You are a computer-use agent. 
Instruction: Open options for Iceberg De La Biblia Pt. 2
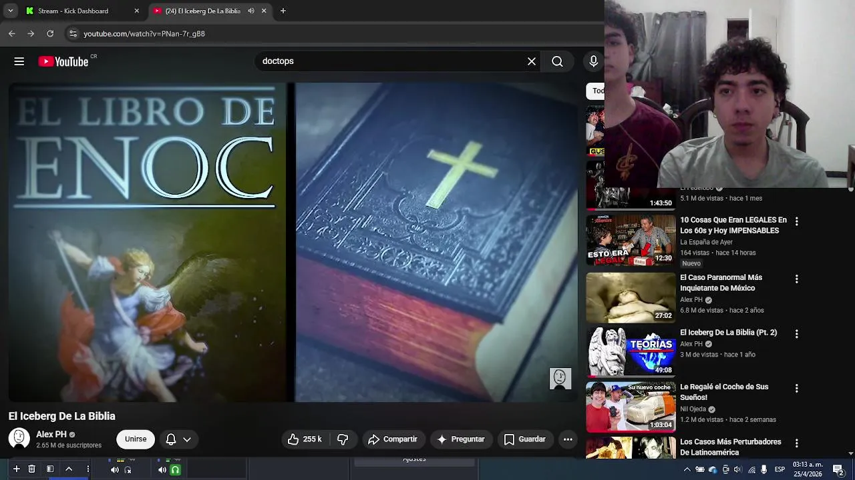[x=796, y=333]
